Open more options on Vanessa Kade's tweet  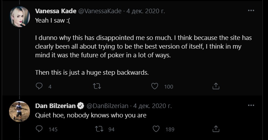coord(251,10)
